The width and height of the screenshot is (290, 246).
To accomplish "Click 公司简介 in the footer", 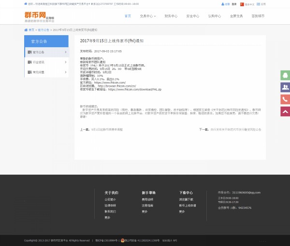I will 110,200.
